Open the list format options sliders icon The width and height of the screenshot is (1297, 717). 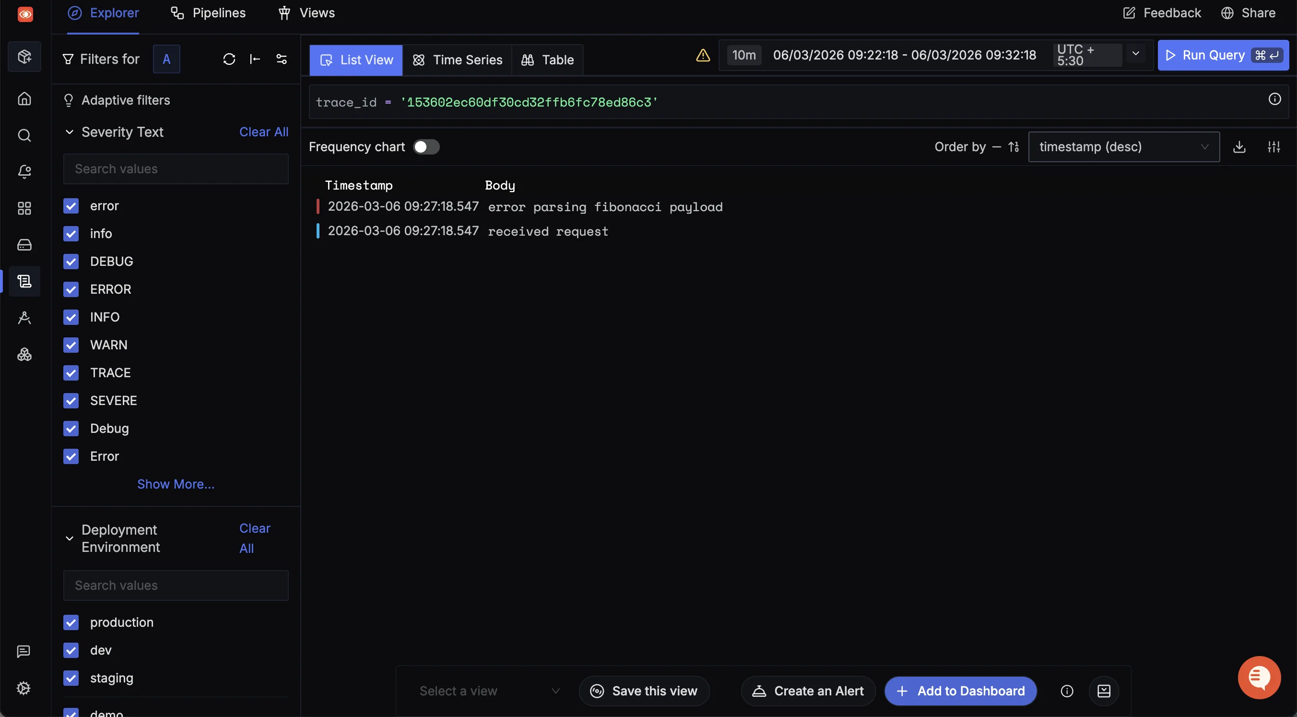point(1274,147)
